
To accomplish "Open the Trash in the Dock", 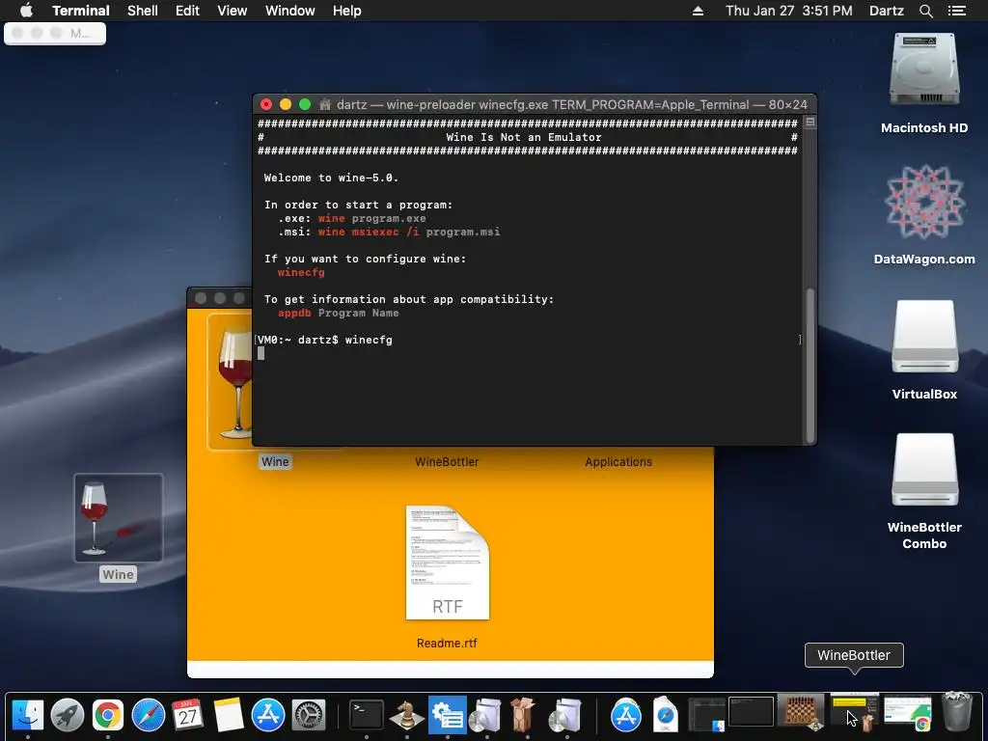I will click(957, 713).
